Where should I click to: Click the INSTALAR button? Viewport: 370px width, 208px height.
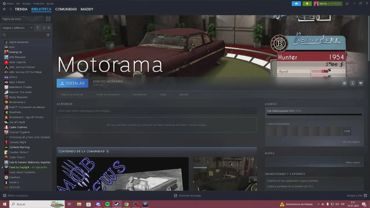(x=73, y=83)
